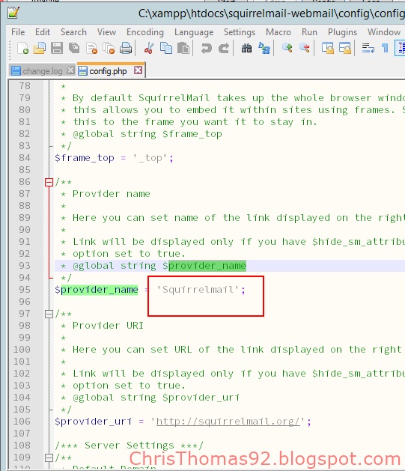Open the Run menu
The width and height of the screenshot is (405, 471).
309,32
